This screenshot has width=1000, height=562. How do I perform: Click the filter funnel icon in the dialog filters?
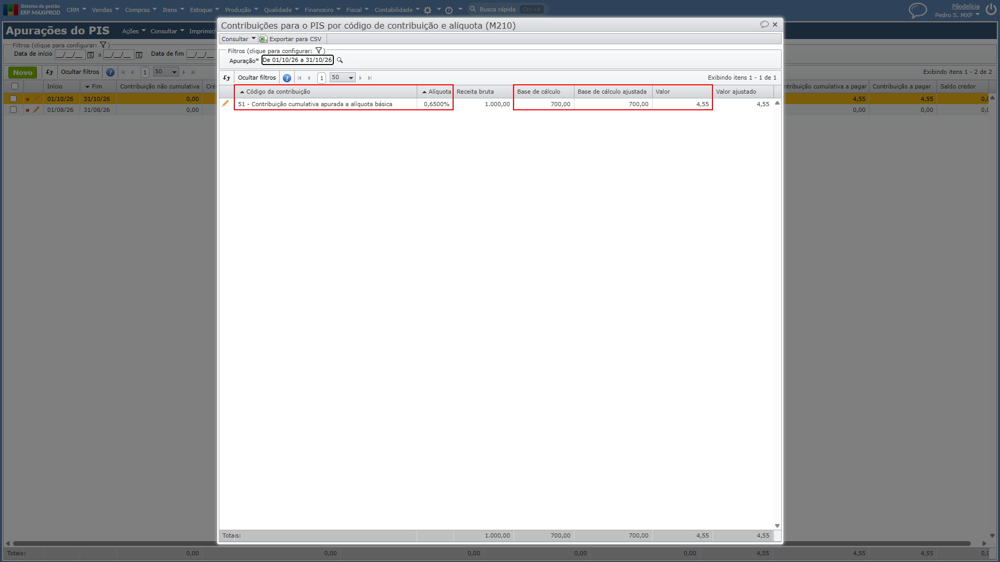tap(319, 51)
